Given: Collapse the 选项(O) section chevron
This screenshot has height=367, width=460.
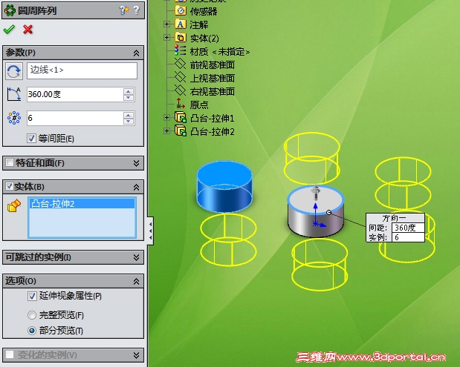Looking at the screenshot, I should (136, 281).
